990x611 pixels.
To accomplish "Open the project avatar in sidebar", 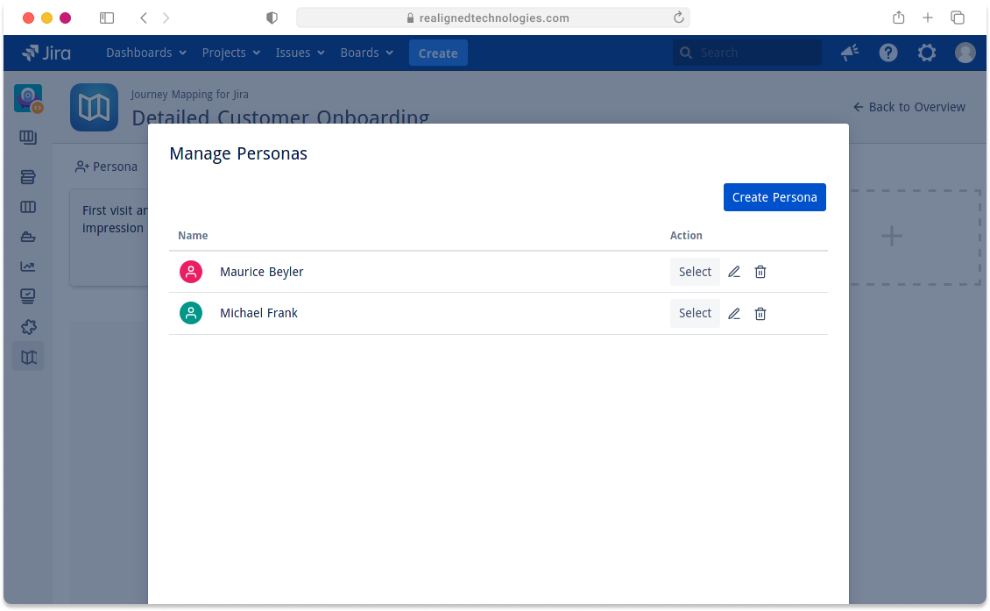I will (x=28, y=98).
